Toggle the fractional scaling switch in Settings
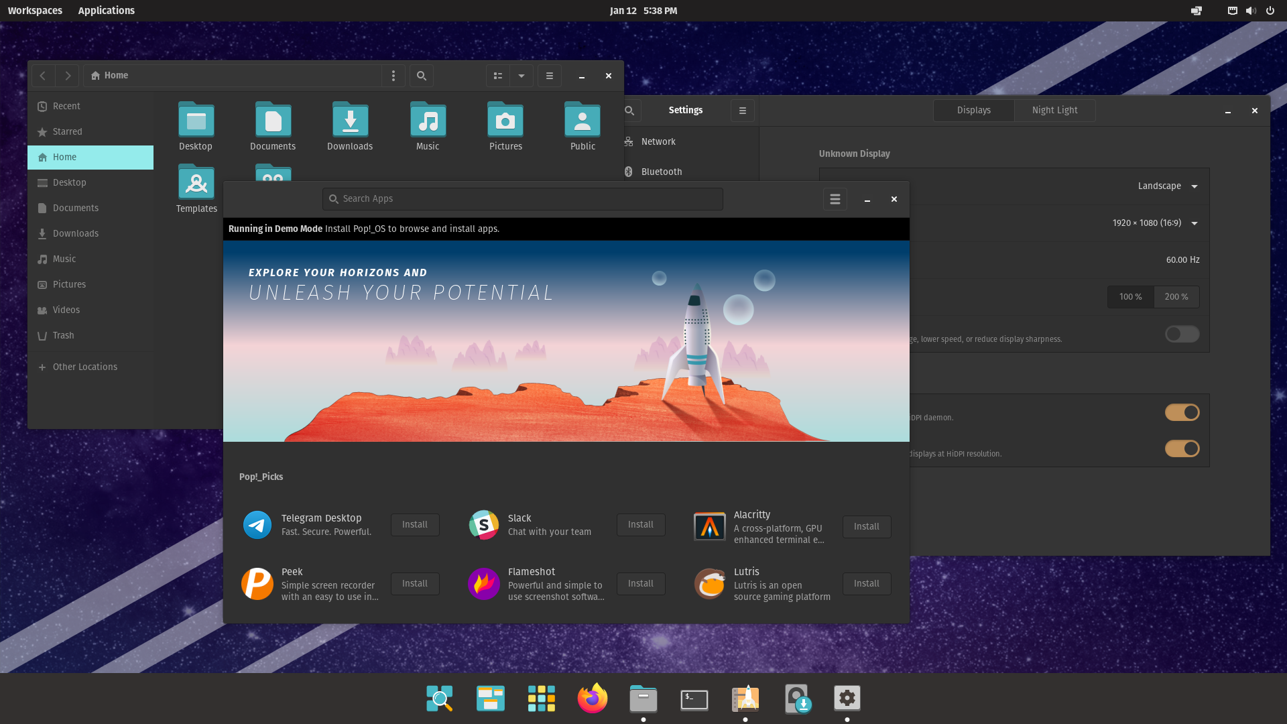The height and width of the screenshot is (724, 1287). pyautogui.click(x=1182, y=334)
